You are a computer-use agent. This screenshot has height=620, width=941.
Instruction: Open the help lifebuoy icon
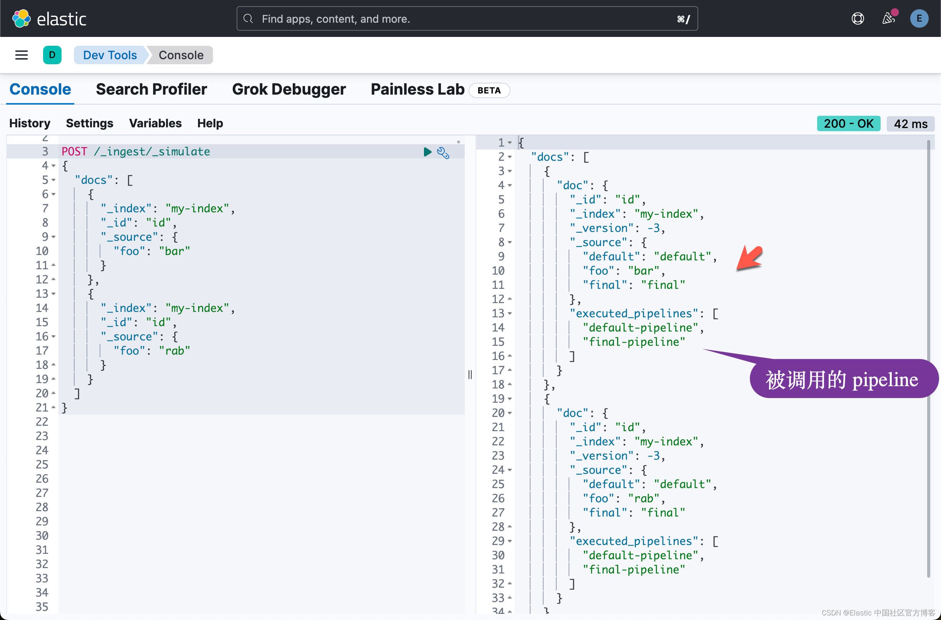click(x=858, y=18)
